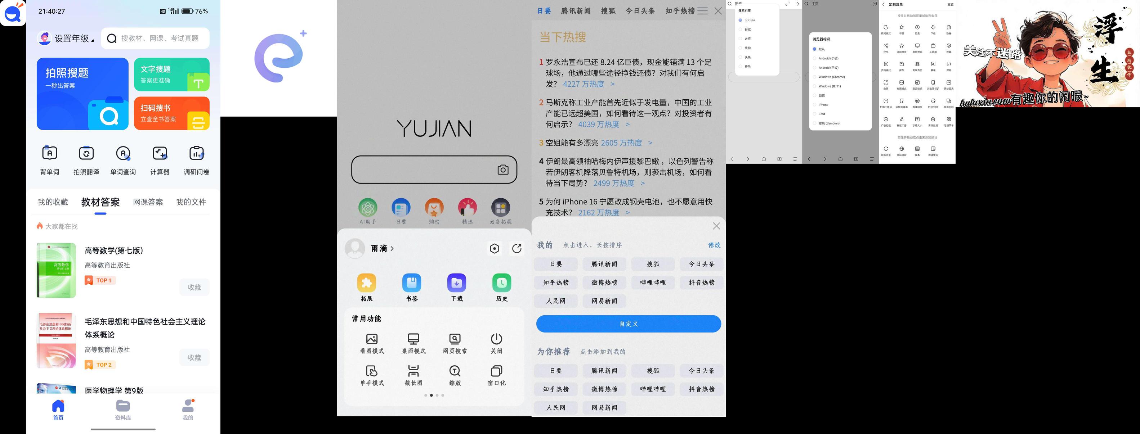Focus the 搜教材、网课、考试真题 search box
The width and height of the screenshot is (1140, 434).
coord(155,39)
